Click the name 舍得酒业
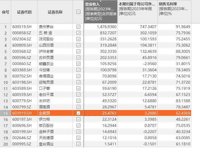The height and width of the screenshot is (149, 200). (x=46, y=76)
